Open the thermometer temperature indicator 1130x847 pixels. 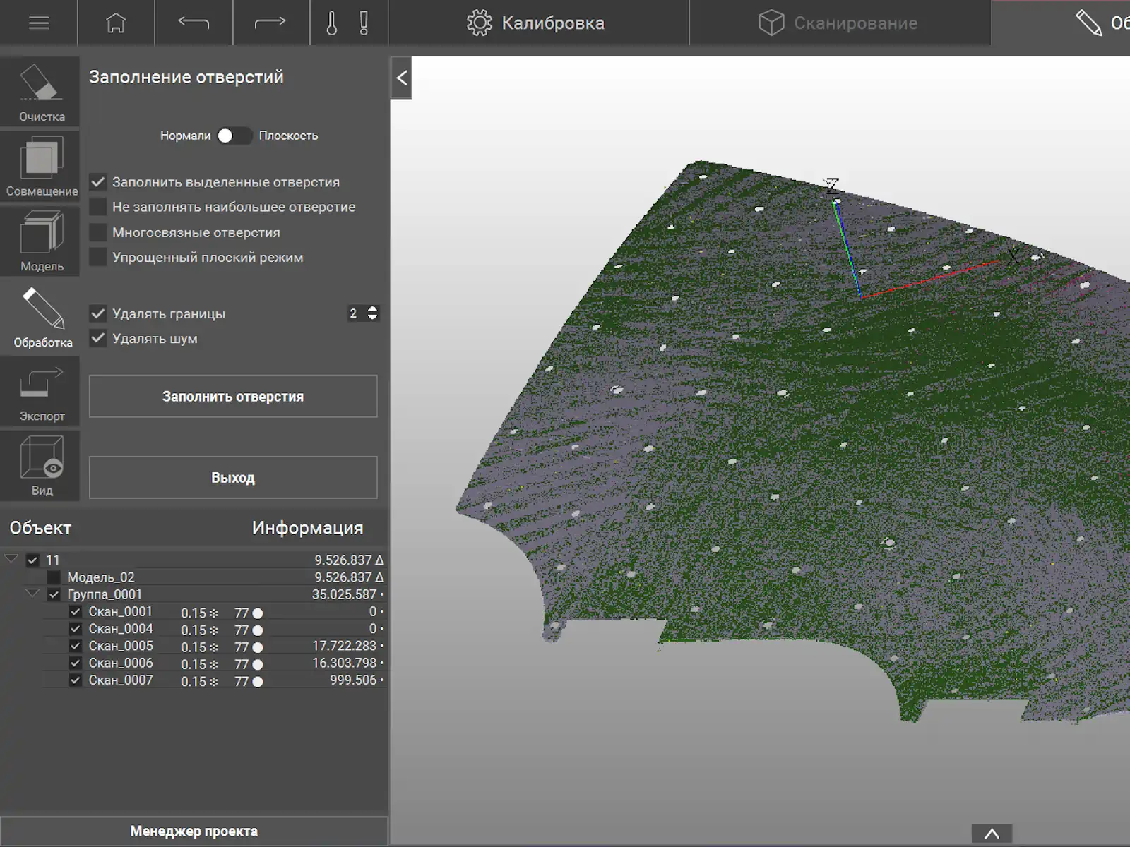click(331, 23)
